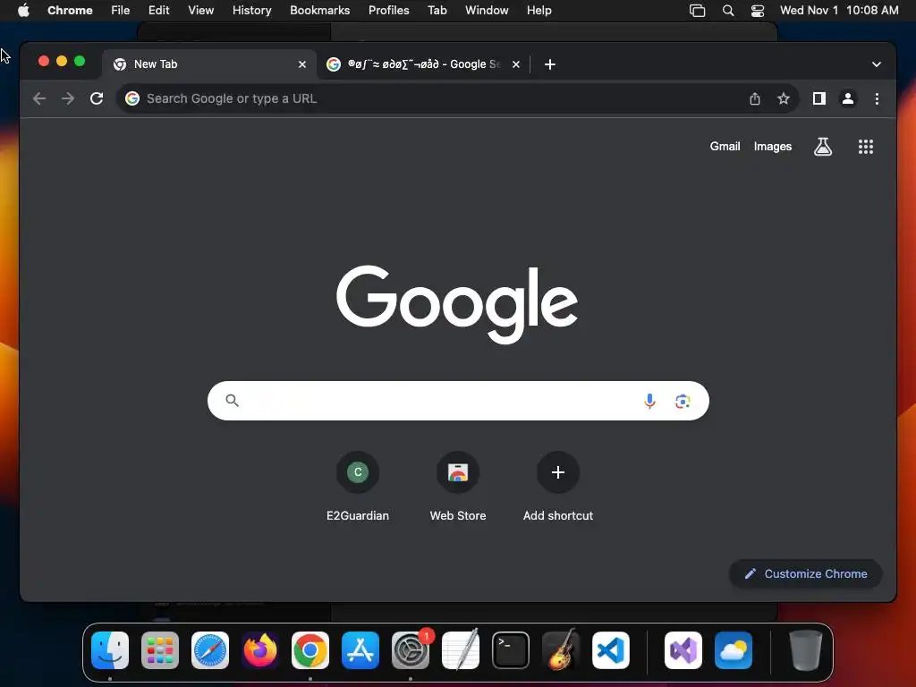Open Spotlight search in menu bar
Screen dimensions: 916x687
(728, 11)
